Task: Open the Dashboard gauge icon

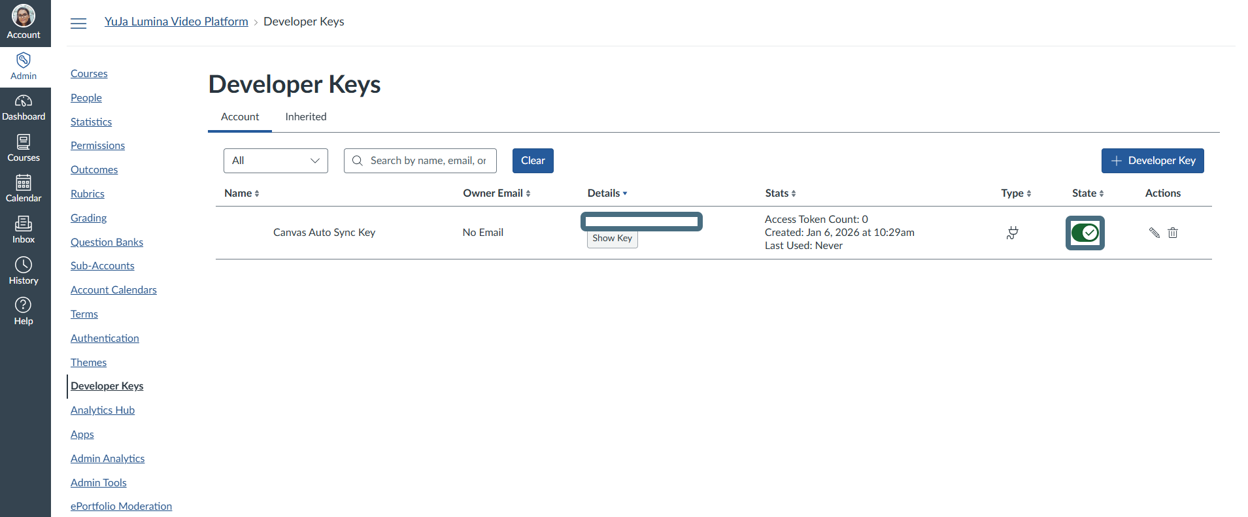Action: [24, 101]
